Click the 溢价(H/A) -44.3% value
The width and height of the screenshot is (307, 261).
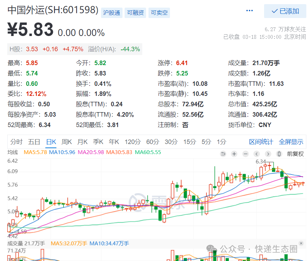130,49
